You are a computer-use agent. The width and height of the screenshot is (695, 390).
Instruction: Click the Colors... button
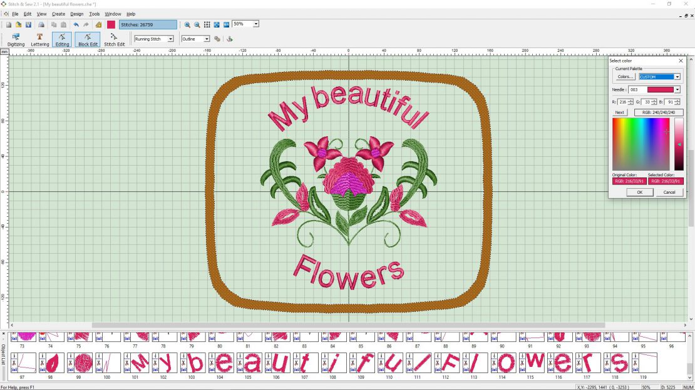[624, 76]
